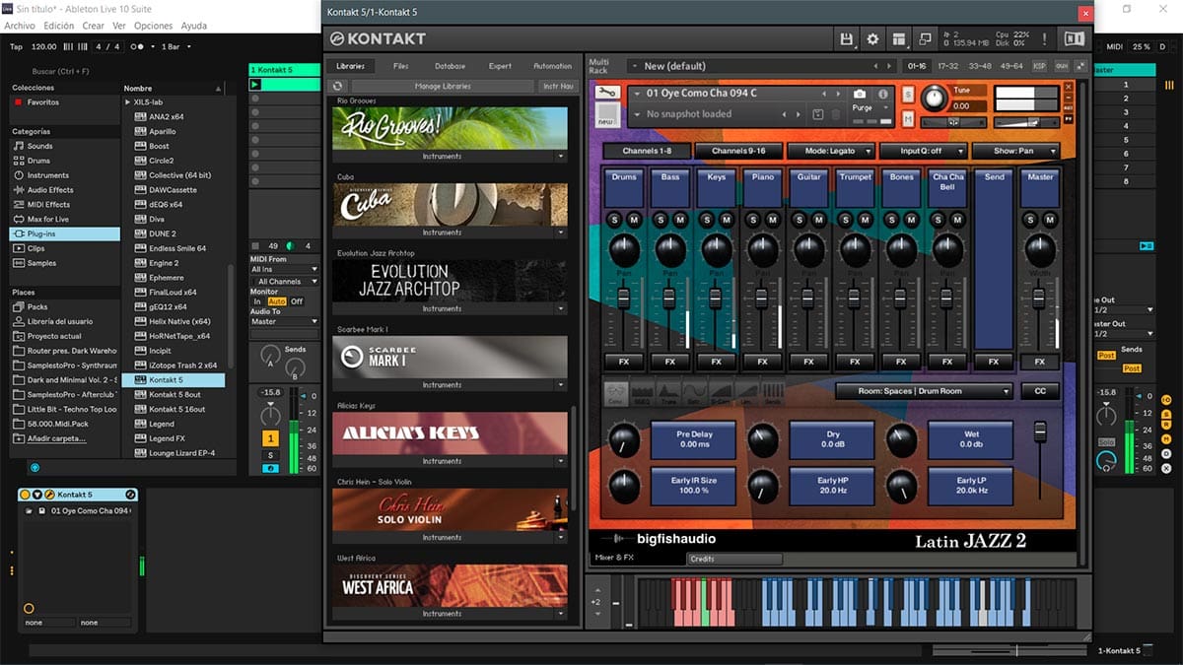Select the Drums category in Ableton browser

coord(38,161)
